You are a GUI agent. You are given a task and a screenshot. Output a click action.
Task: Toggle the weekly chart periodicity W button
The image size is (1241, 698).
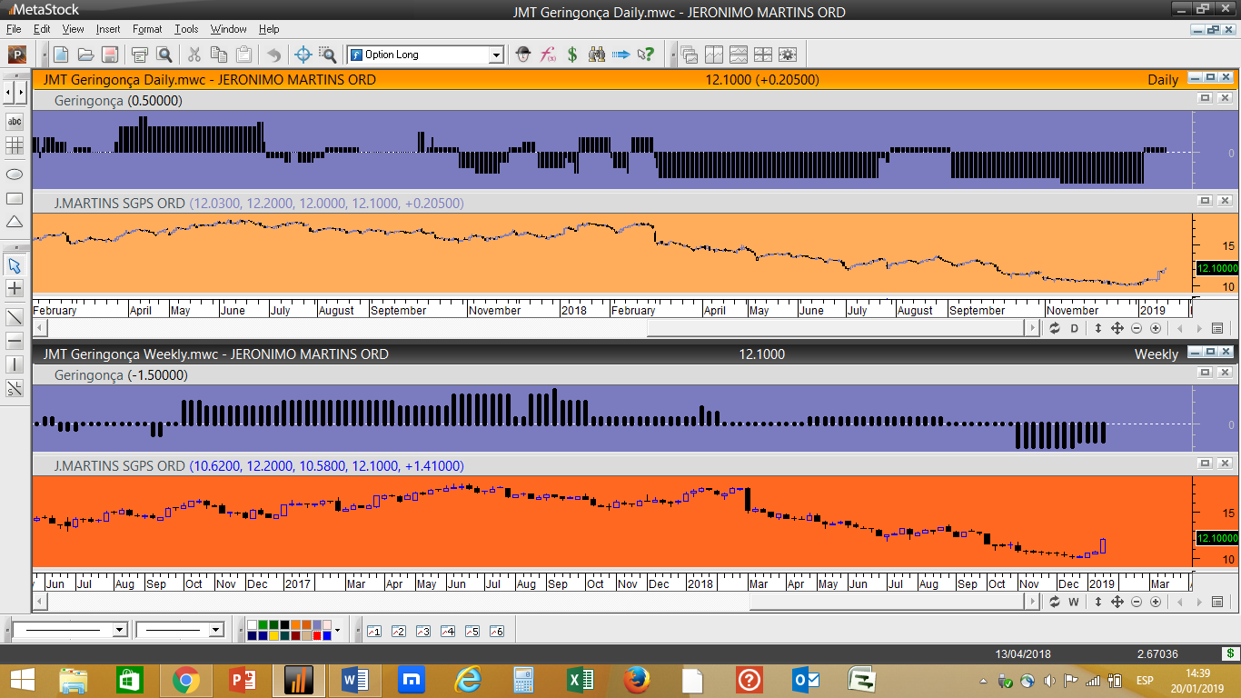(x=1074, y=602)
